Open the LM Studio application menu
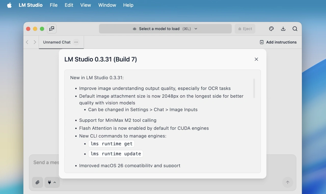 (30, 5)
